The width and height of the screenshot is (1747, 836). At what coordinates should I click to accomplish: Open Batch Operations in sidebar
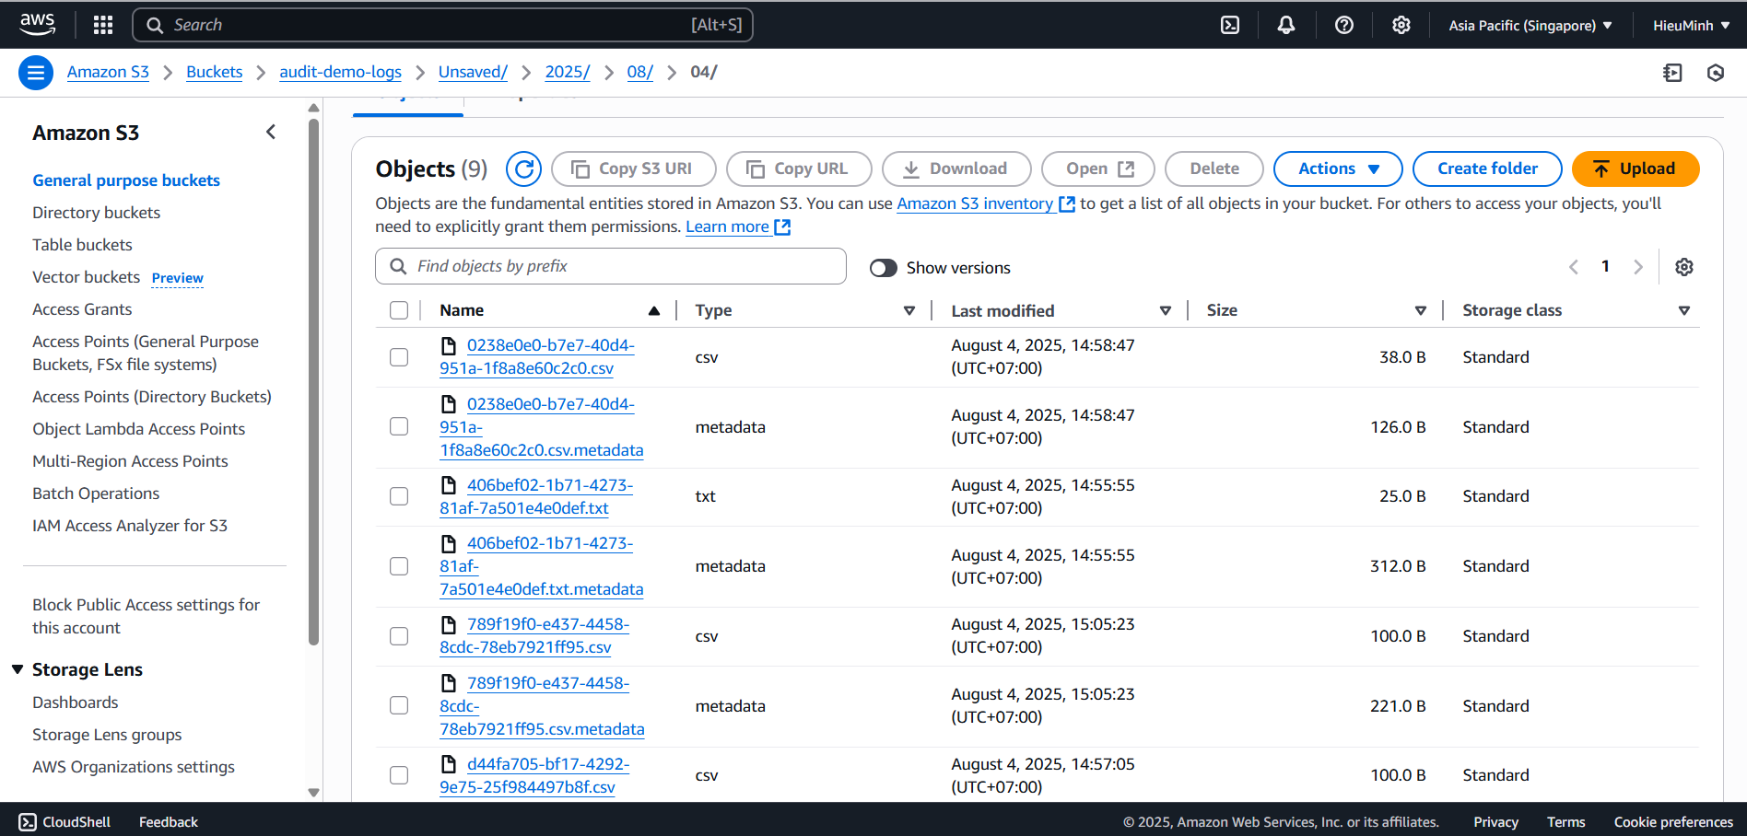96,493
